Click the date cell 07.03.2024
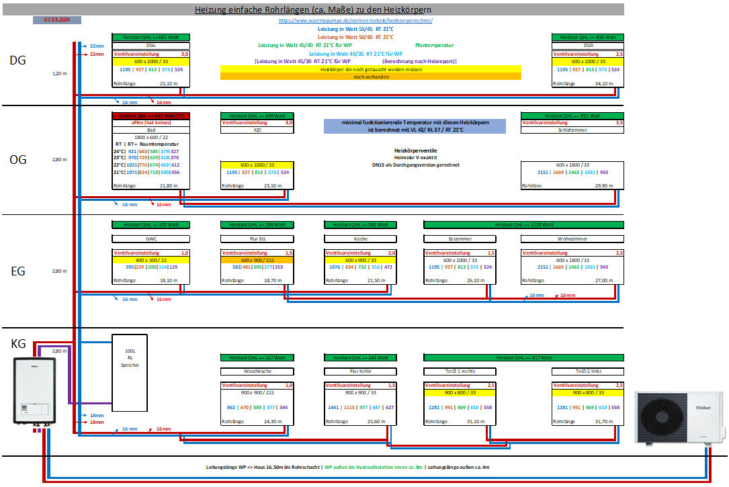Viewport: 729px width, 487px height. [57, 20]
